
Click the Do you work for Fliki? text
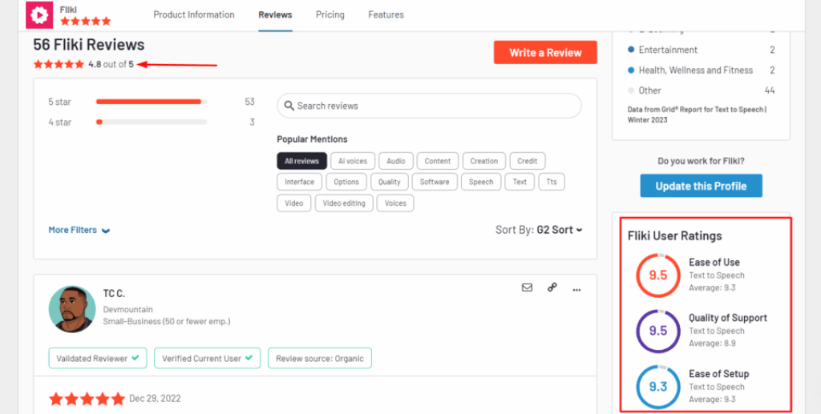click(701, 161)
